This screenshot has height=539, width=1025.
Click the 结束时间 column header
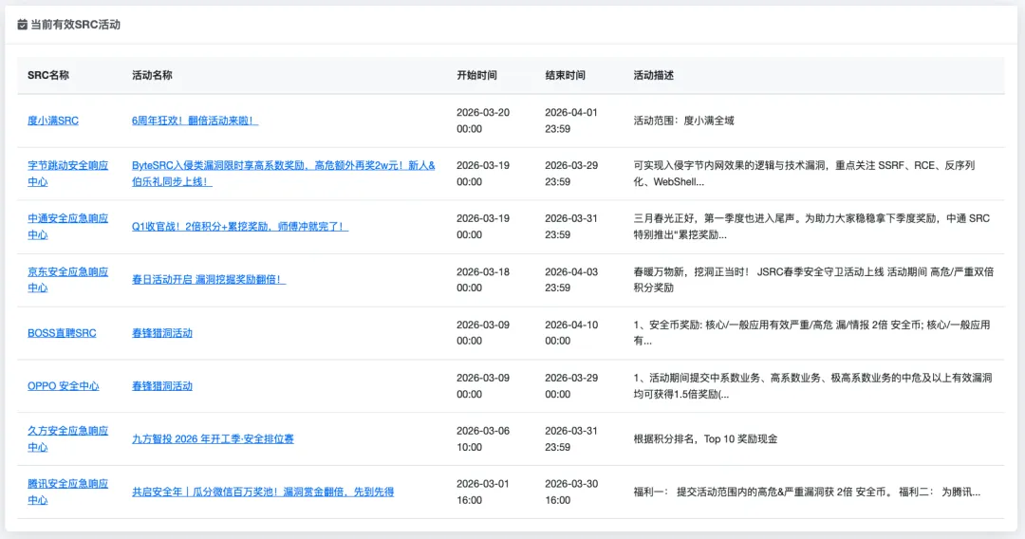point(566,75)
